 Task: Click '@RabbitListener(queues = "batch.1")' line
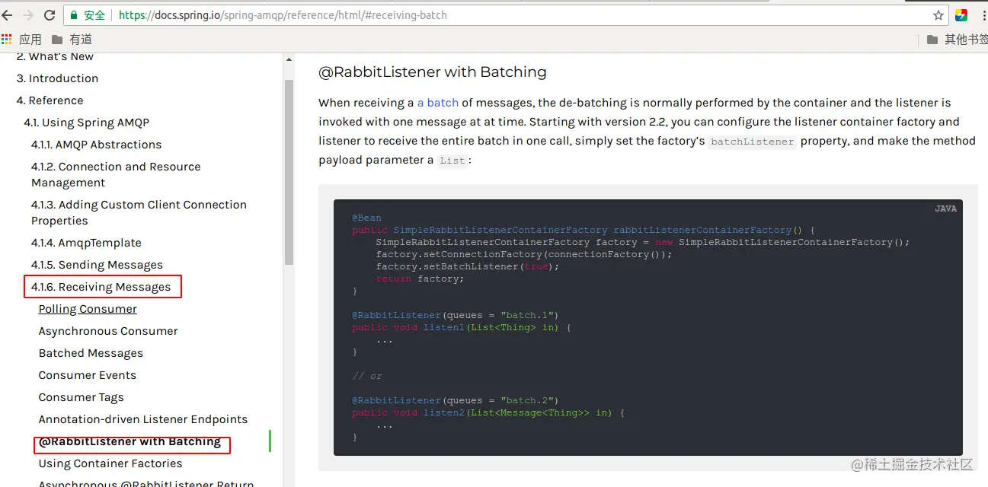click(456, 315)
